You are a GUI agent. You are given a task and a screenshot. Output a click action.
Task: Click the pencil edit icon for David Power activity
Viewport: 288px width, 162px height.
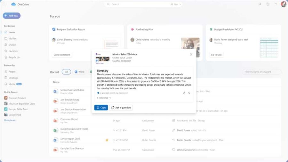coord(173,130)
